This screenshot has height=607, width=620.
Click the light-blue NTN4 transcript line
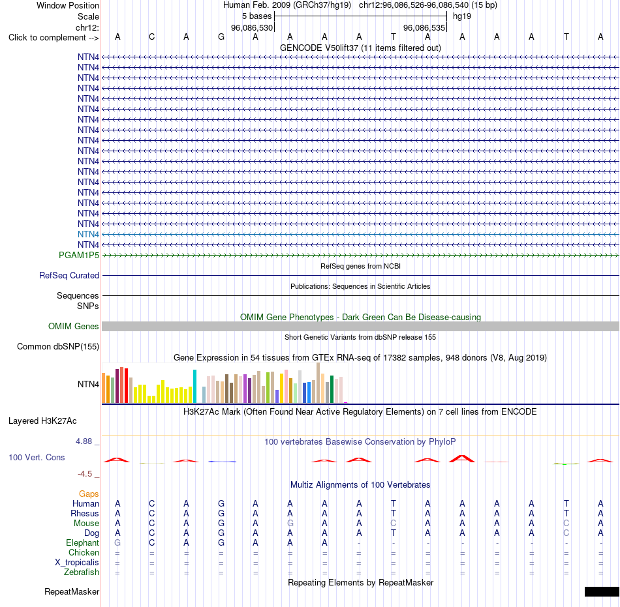[360, 234]
